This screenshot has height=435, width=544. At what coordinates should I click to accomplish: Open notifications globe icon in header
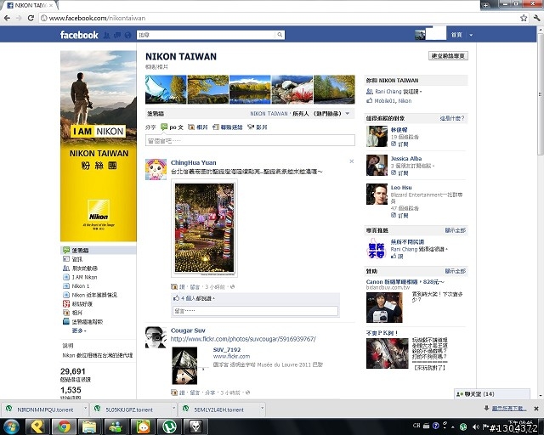128,35
